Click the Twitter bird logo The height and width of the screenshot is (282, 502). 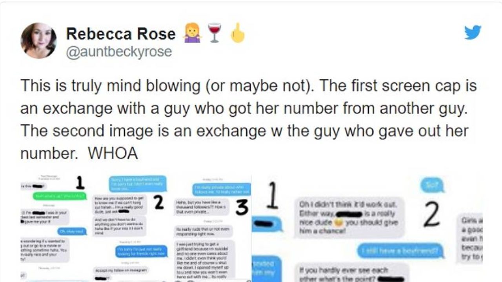point(472,32)
